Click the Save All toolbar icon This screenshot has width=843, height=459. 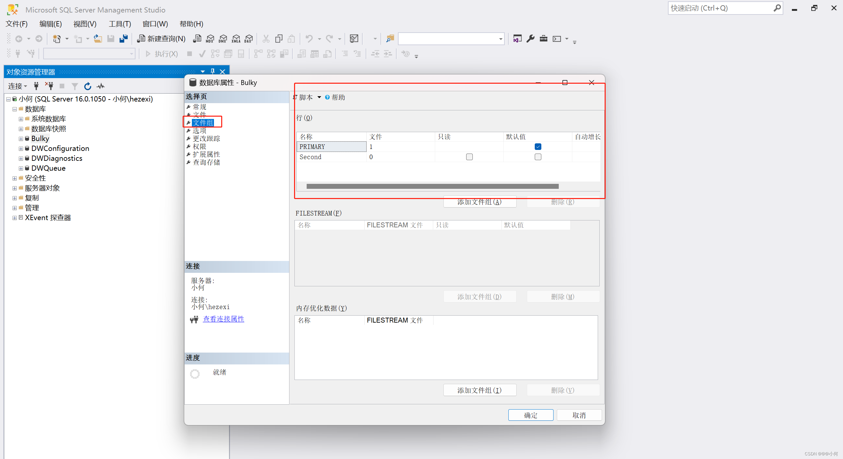point(124,39)
